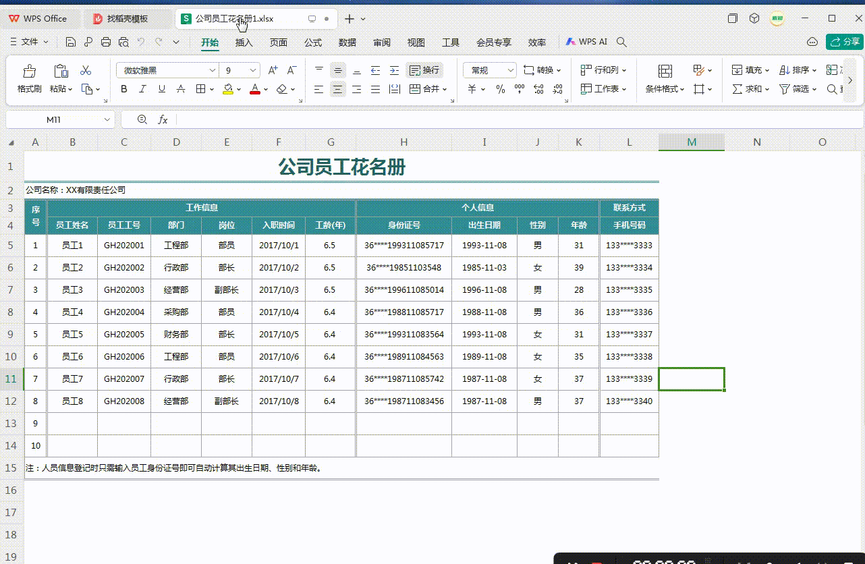This screenshot has width=865, height=564.
Task: Click the zoom magnifier in formula bar
Action: click(142, 119)
